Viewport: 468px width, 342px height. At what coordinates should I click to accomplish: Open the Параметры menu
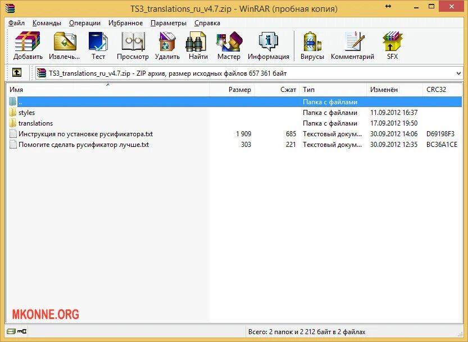pyautogui.click(x=169, y=23)
